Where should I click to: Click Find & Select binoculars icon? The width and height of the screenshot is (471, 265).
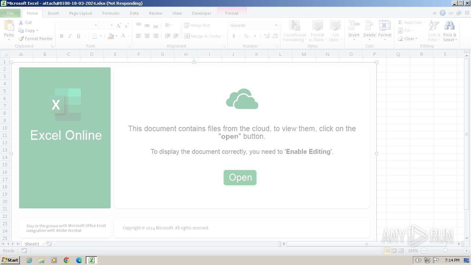449,26
